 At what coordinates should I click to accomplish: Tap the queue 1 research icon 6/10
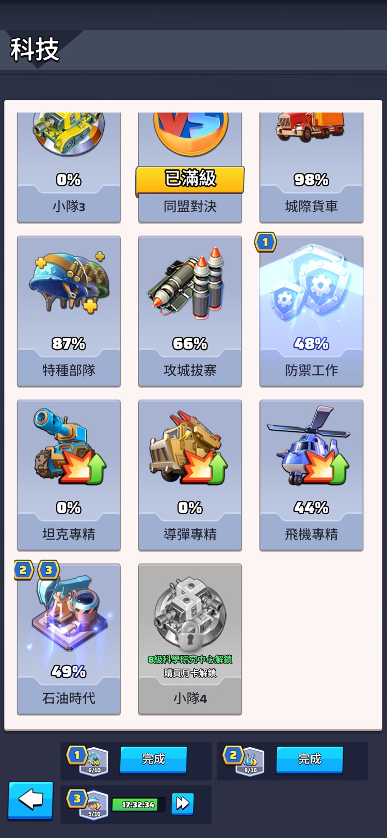94,761
